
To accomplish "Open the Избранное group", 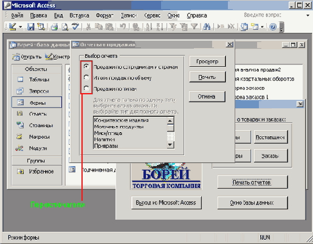I will 36,172.
